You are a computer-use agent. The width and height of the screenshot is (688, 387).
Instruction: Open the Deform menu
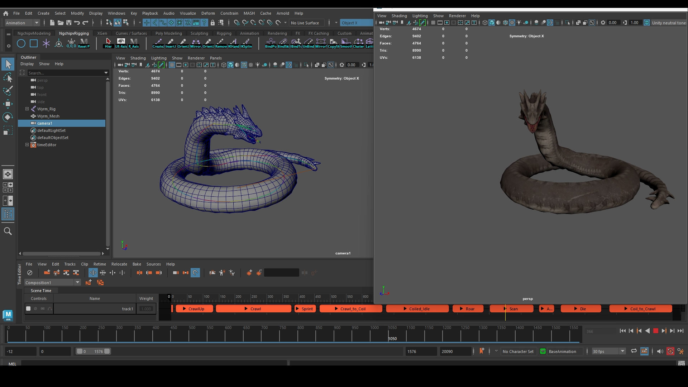click(x=208, y=13)
